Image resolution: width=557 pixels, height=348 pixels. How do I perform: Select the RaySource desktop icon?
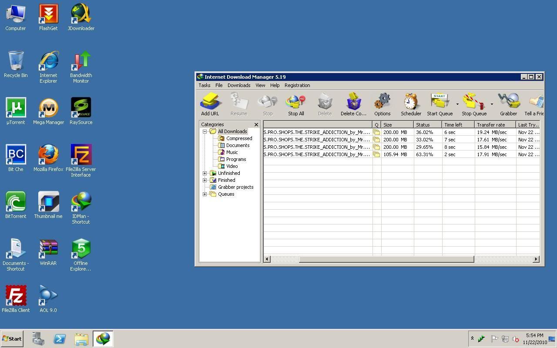[81, 111]
